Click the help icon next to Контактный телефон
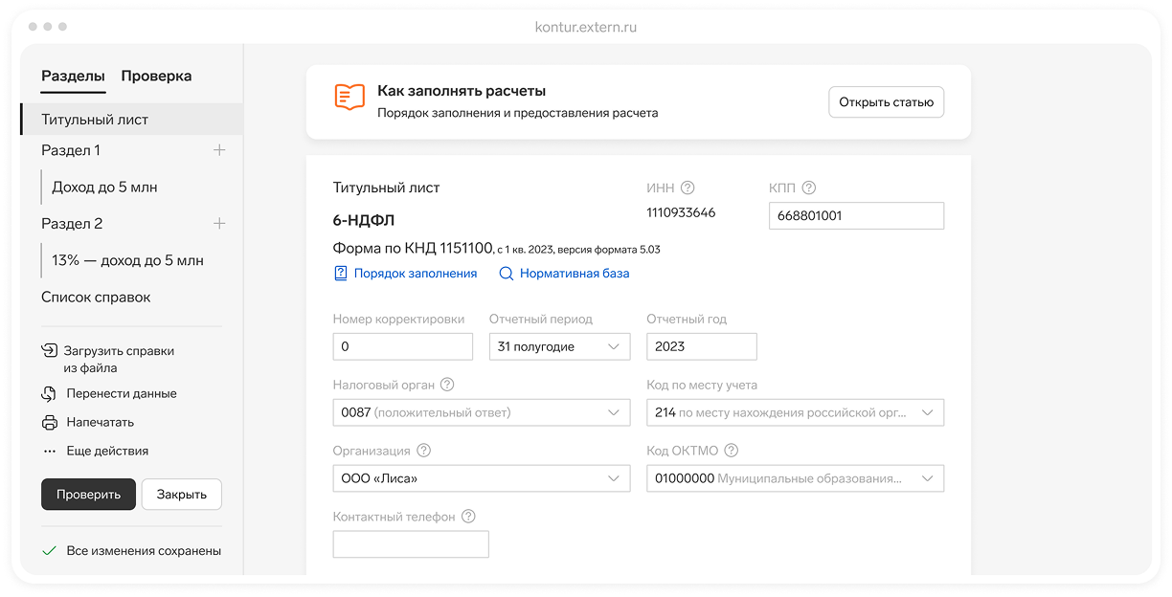1172x597 pixels. click(x=468, y=517)
